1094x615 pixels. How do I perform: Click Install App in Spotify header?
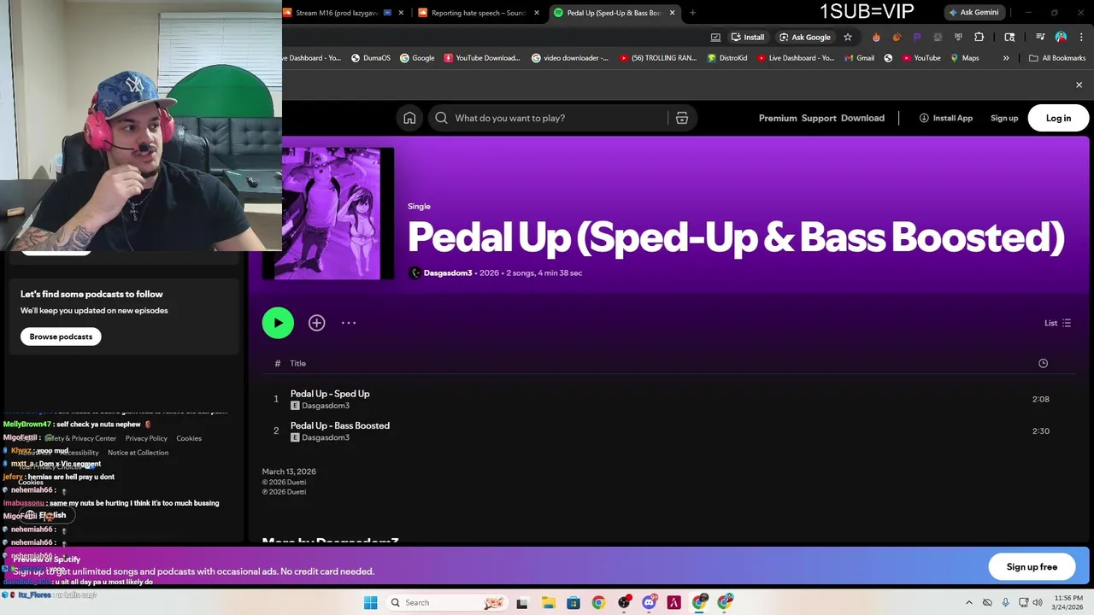946,118
